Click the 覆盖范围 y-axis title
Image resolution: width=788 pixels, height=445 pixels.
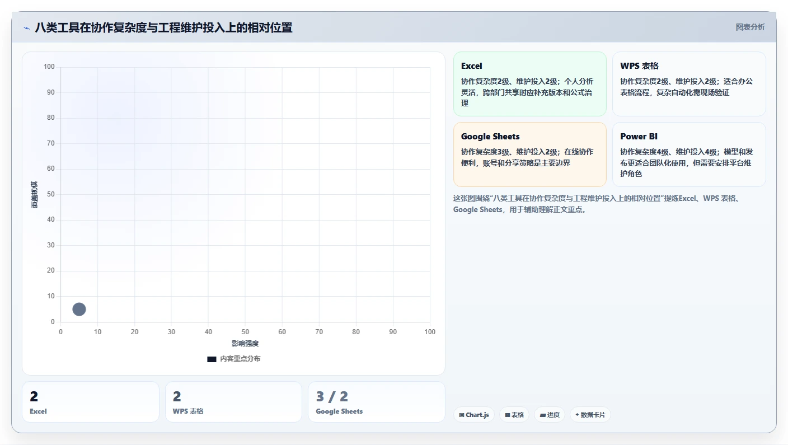[34, 195]
